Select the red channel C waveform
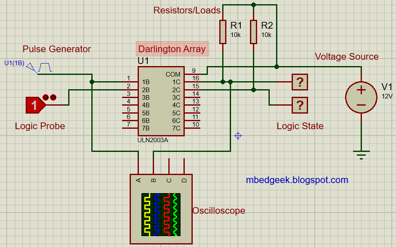396x247 pixels. [x=166, y=215]
